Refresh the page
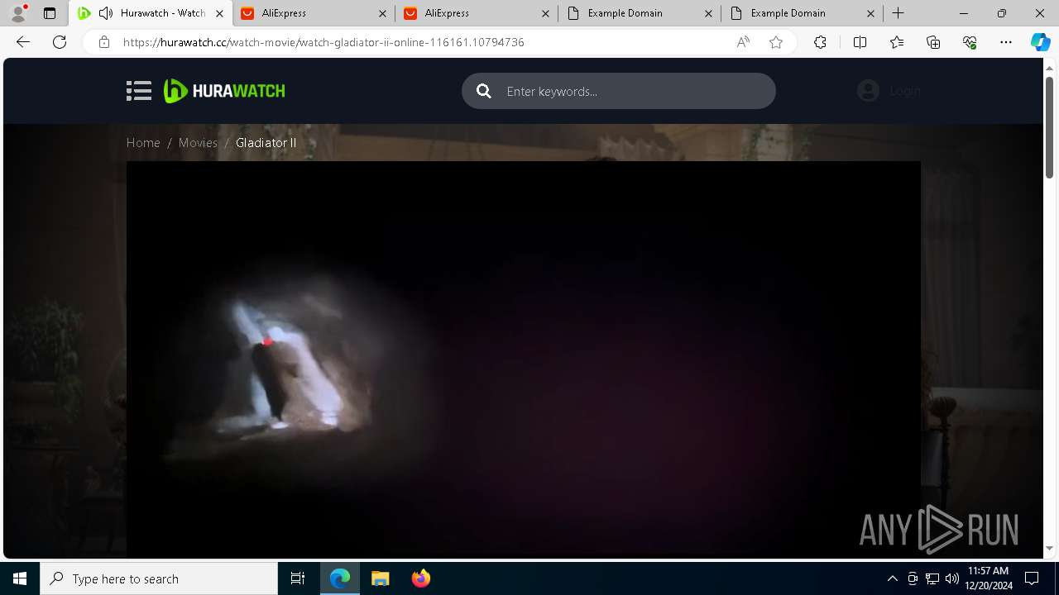The image size is (1059, 595). click(x=60, y=42)
